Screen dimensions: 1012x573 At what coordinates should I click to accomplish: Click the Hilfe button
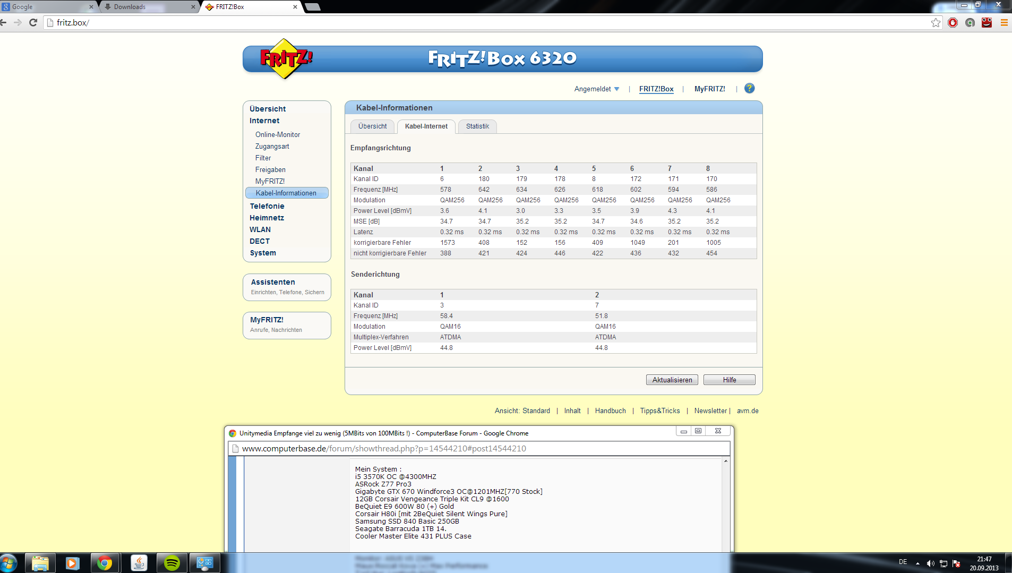point(729,380)
